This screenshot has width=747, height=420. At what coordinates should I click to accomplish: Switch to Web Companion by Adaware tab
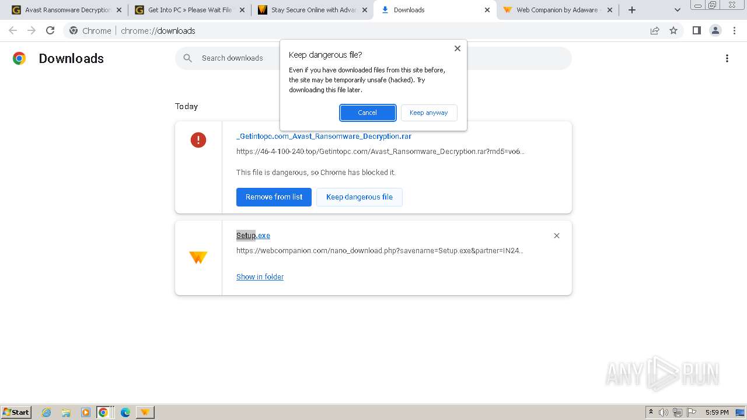click(x=557, y=10)
